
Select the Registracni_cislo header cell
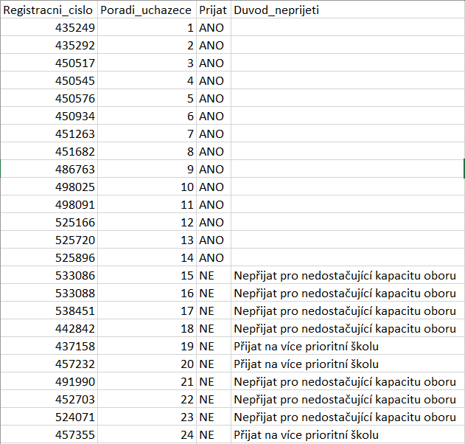point(49,11)
